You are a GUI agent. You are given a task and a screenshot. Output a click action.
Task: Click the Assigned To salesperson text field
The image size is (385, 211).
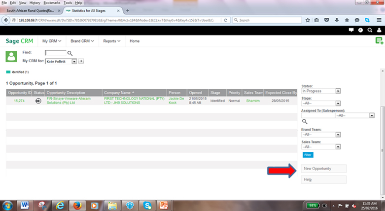[x=318, y=115]
